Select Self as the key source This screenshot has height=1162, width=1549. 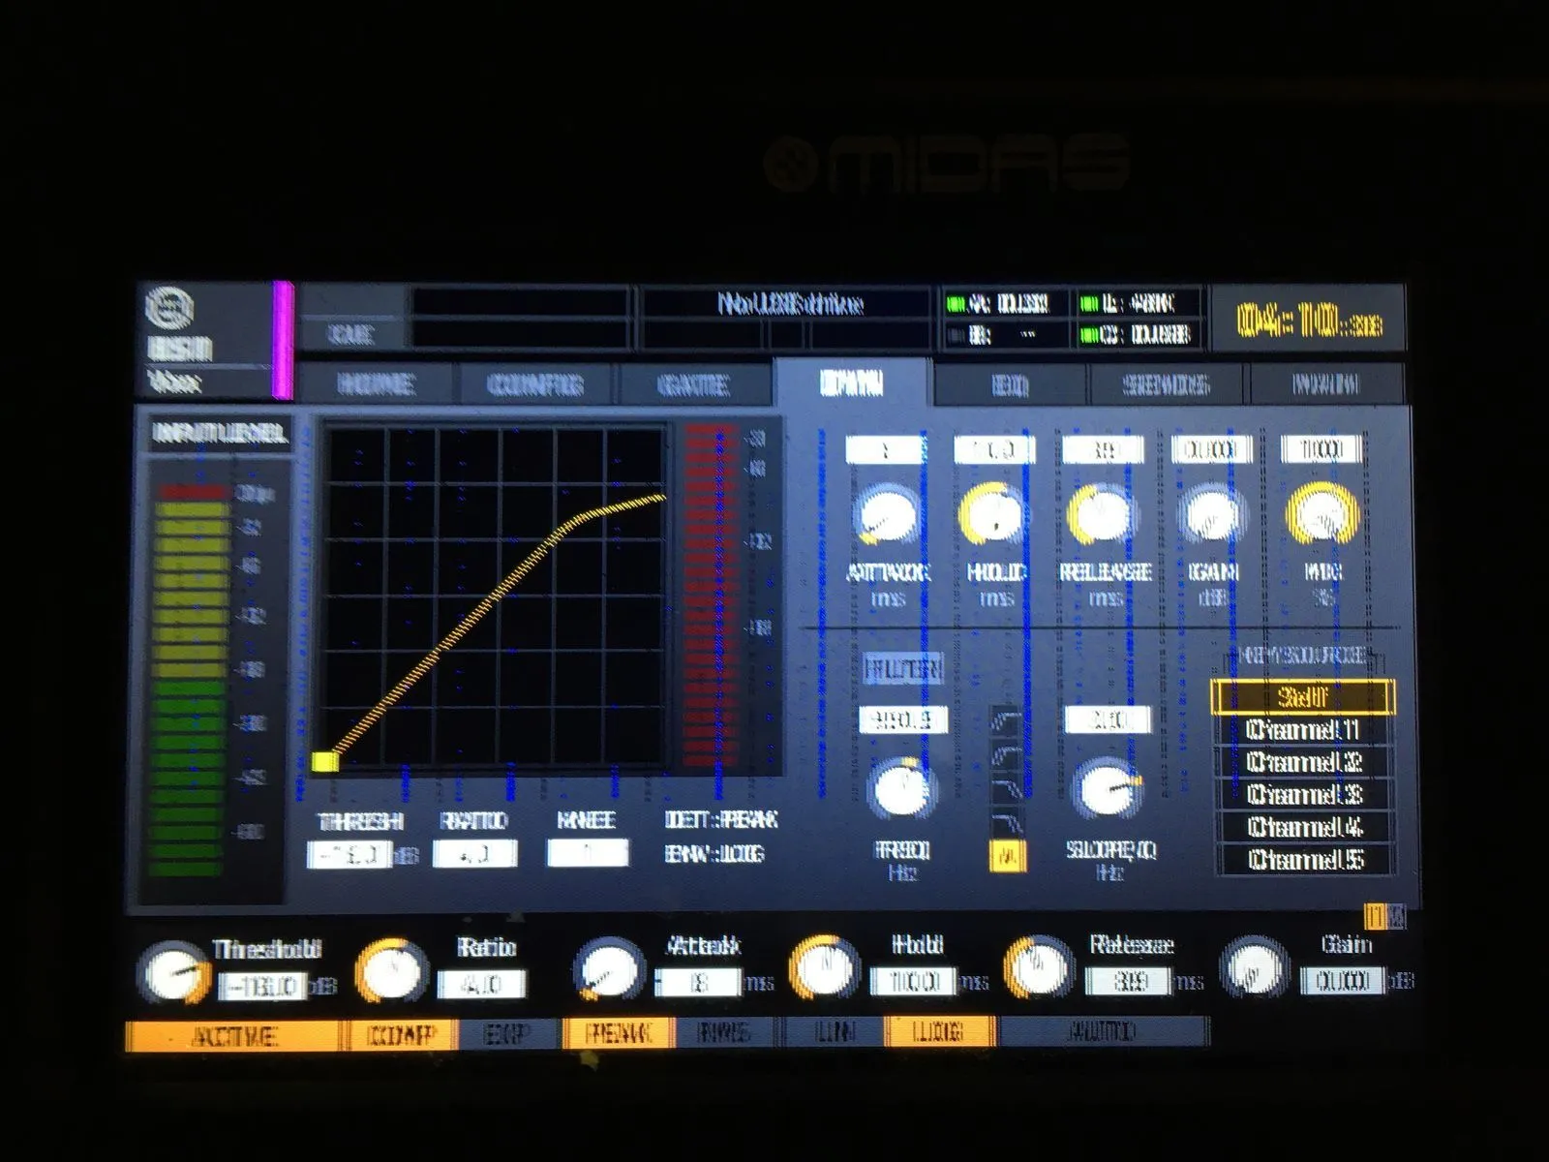pos(1303,696)
